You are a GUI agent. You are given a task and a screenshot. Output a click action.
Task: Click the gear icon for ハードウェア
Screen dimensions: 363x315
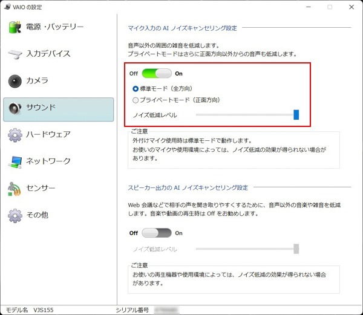[x=15, y=135]
